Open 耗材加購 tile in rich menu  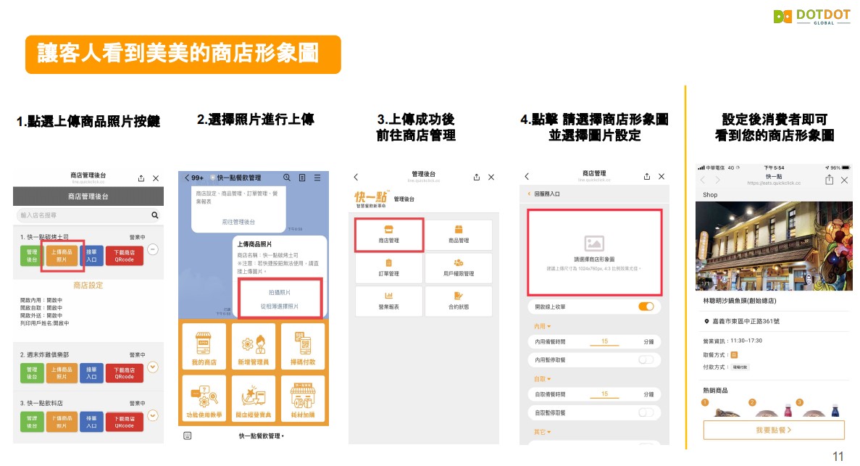click(x=303, y=399)
